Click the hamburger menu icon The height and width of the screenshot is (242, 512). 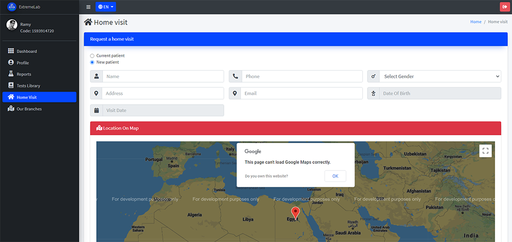click(x=88, y=7)
